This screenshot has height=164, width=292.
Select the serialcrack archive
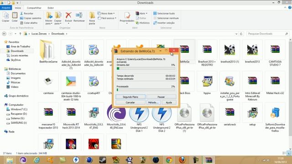click(x=229, y=114)
